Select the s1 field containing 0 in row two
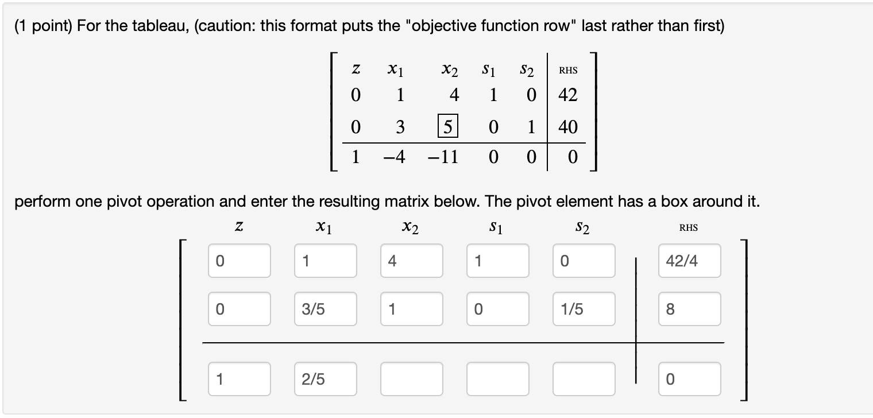873x418 pixels. pos(497,309)
